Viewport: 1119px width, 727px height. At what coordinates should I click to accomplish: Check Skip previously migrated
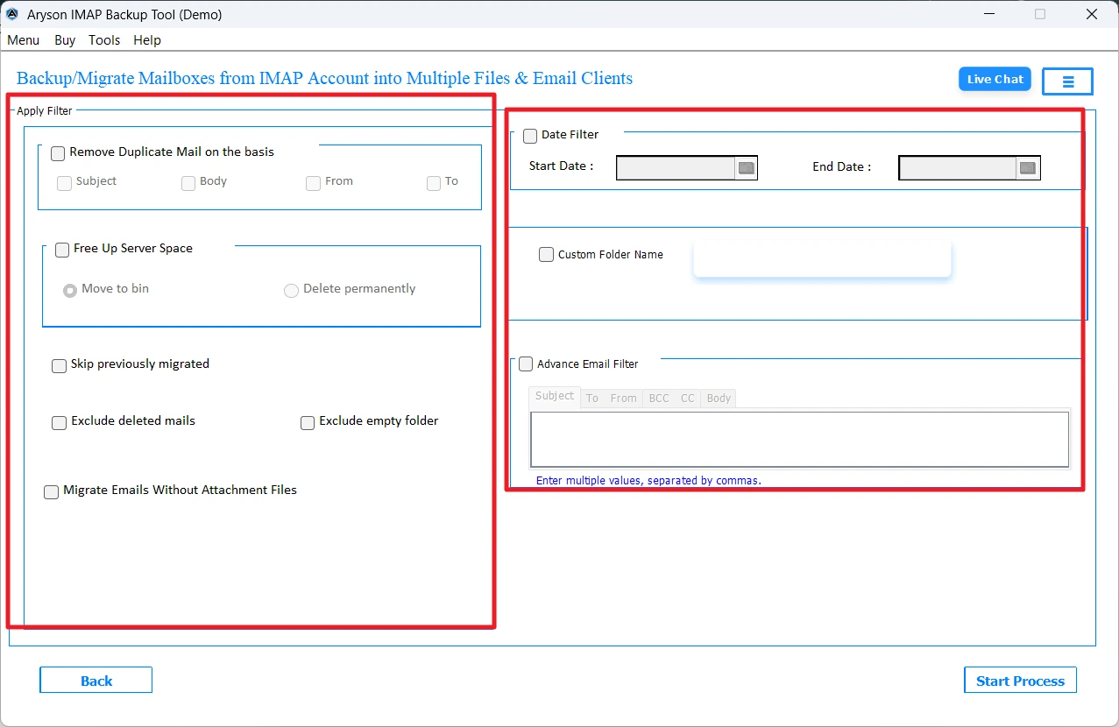[x=60, y=365]
